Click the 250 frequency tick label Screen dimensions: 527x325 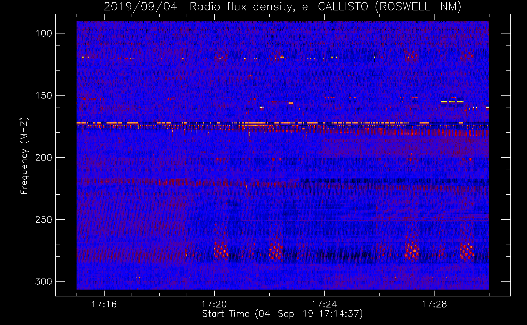tap(44, 220)
